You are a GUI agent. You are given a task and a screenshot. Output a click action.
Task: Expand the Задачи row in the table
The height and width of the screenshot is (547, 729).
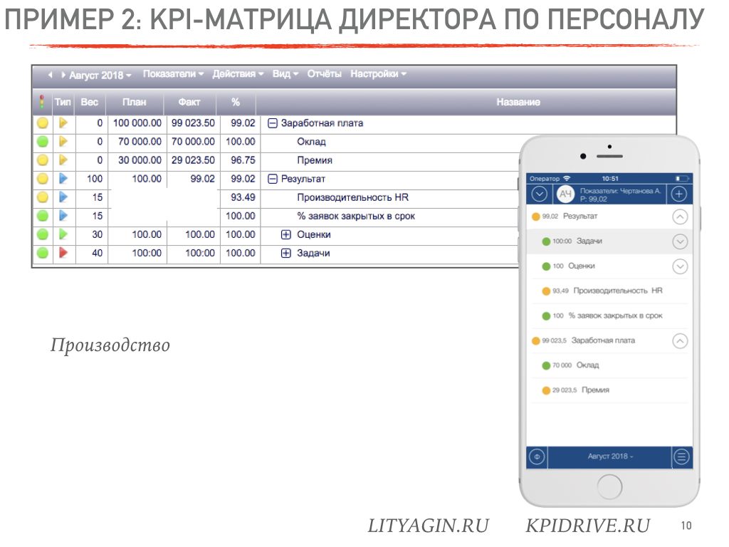click(x=286, y=254)
